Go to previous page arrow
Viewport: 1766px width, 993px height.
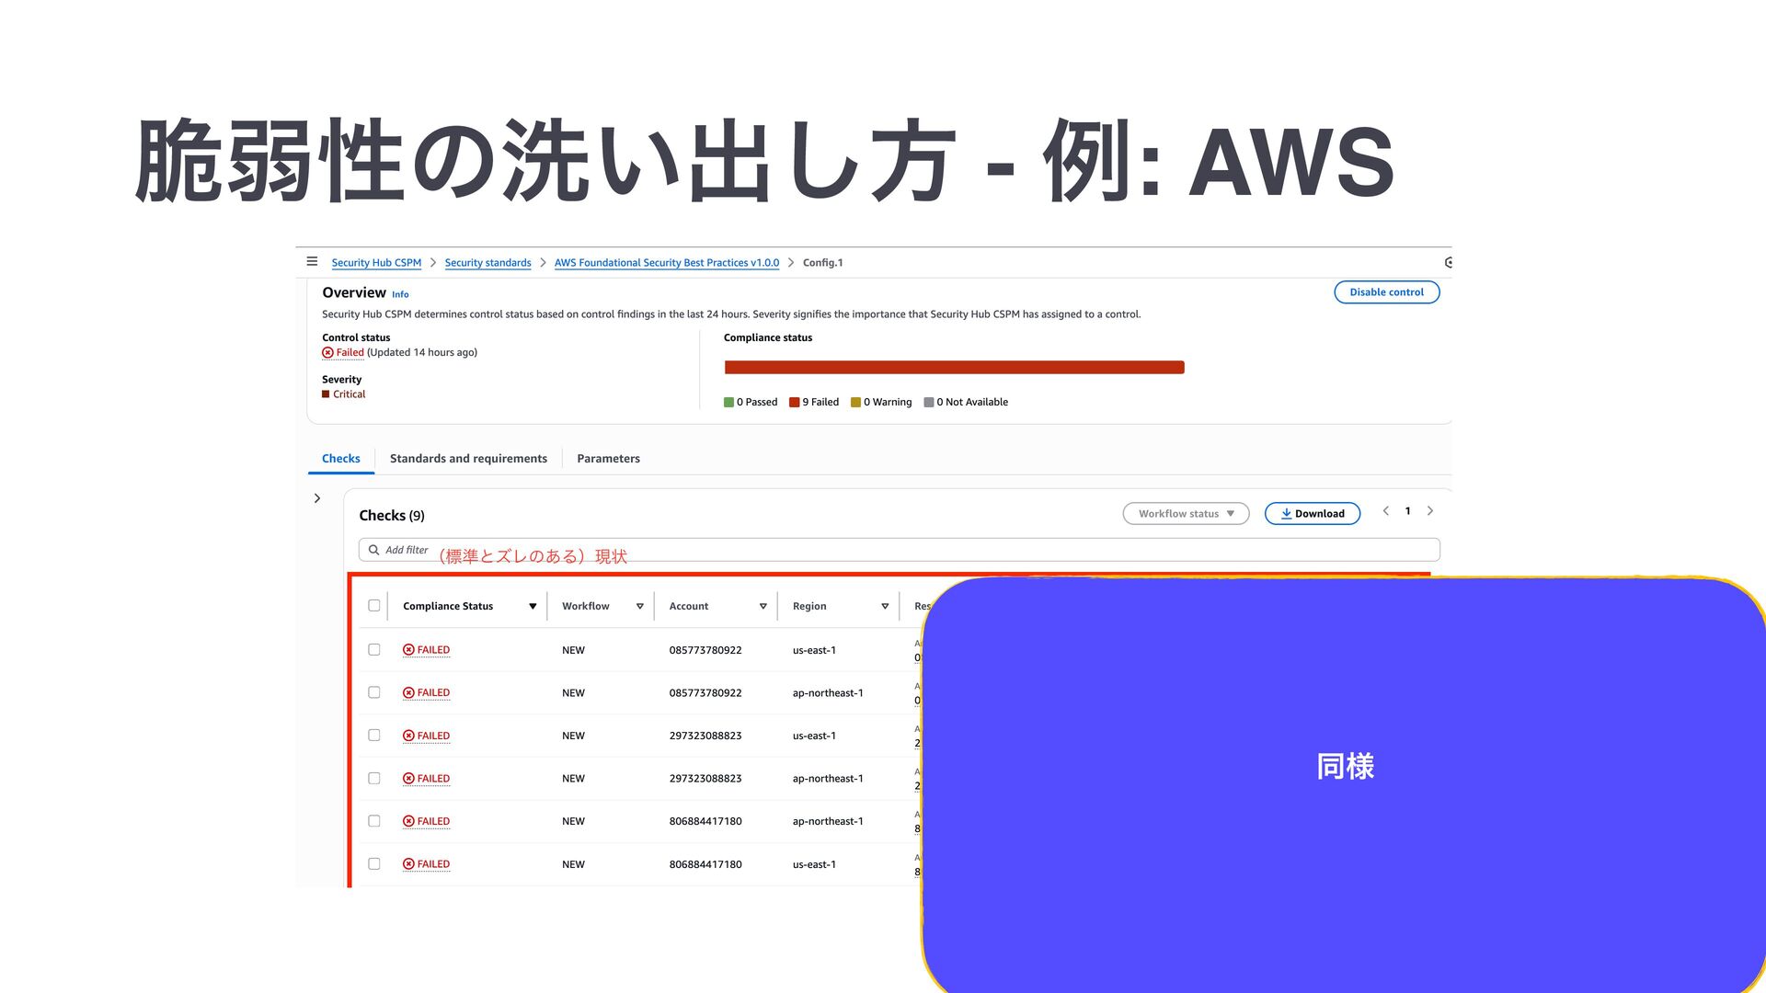tap(1385, 511)
